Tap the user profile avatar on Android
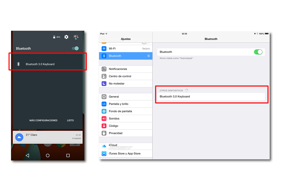This screenshot has width=283, height=196. [76, 37]
